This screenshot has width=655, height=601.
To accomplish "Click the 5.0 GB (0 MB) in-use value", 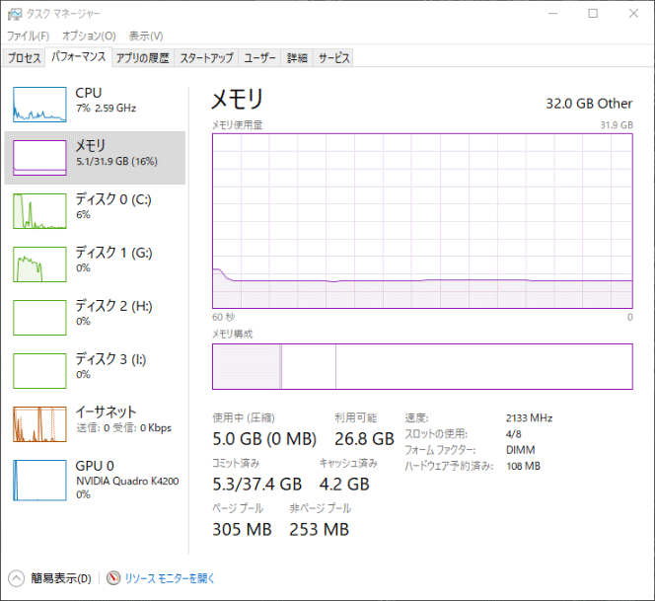I will [264, 439].
